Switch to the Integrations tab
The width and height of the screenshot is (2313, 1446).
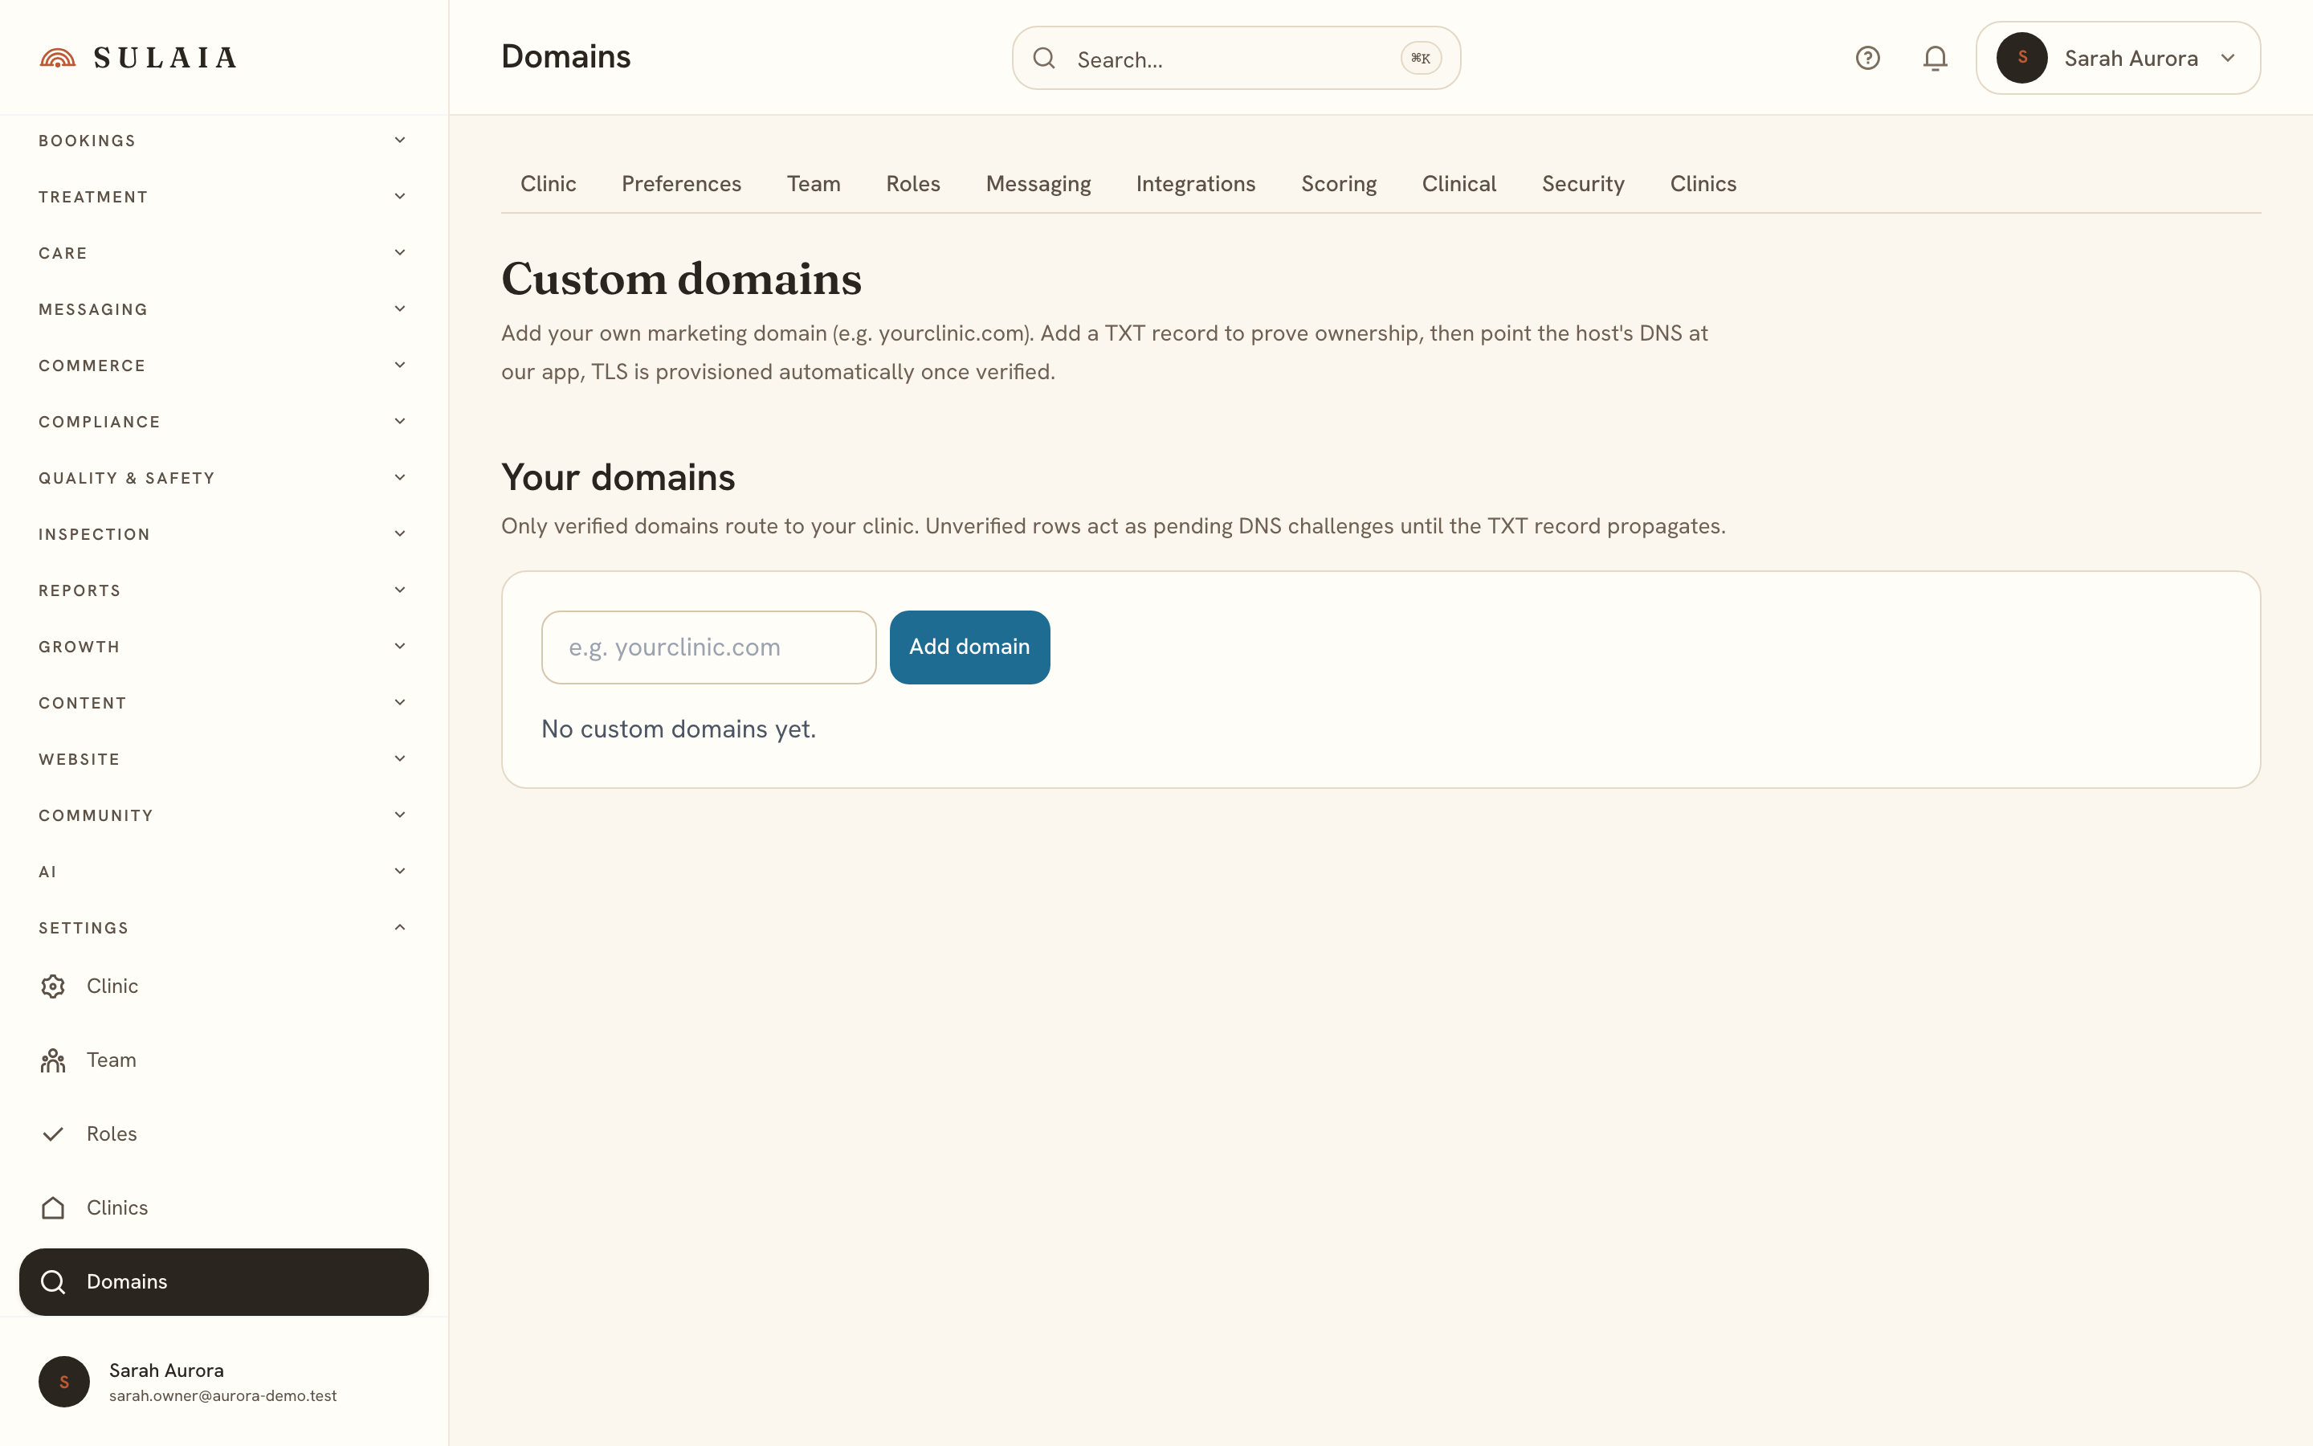click(1196, 184)
